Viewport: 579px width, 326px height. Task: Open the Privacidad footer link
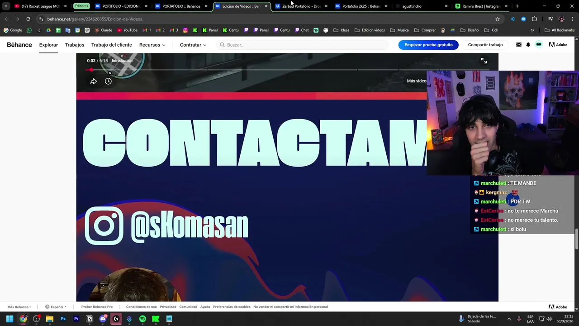coord(168,307)
